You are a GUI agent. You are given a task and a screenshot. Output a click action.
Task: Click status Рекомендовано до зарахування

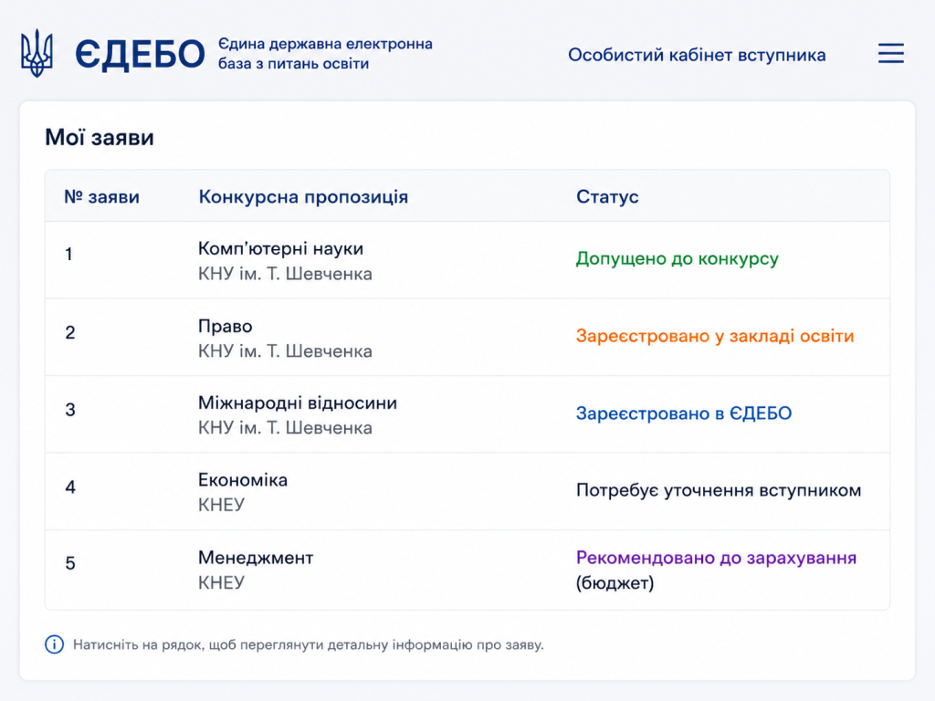pyautogui.click(x=716, y=558)
